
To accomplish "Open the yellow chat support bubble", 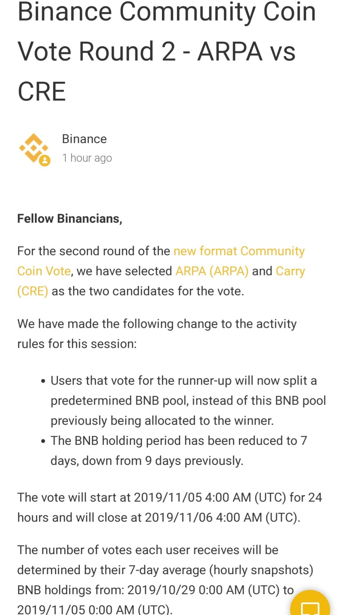I will pyautogui.click(x=310, y=604).
